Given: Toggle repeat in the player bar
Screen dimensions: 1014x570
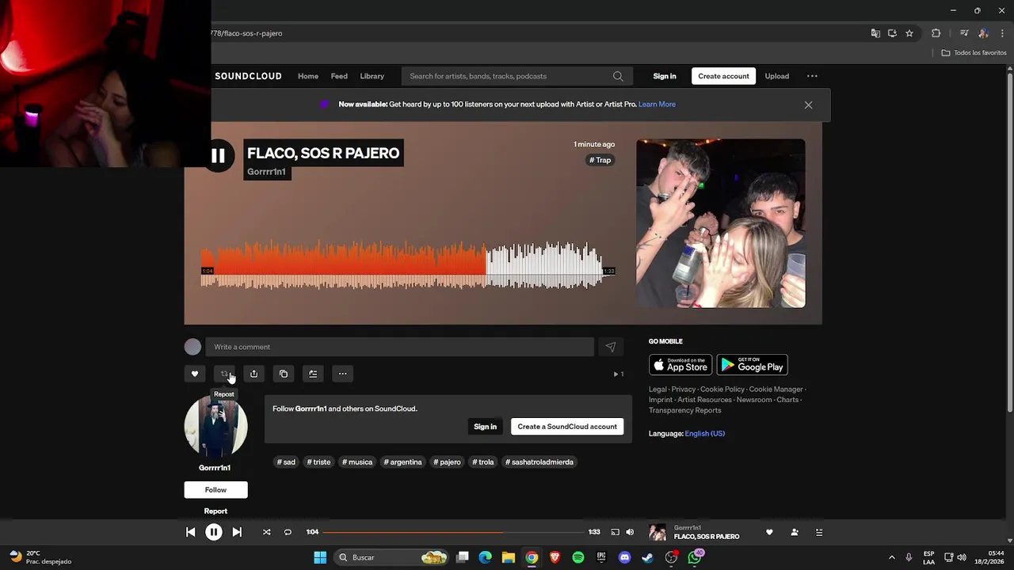Looking at the screenshot, I should pyautogui.click(x=288, y=532).
